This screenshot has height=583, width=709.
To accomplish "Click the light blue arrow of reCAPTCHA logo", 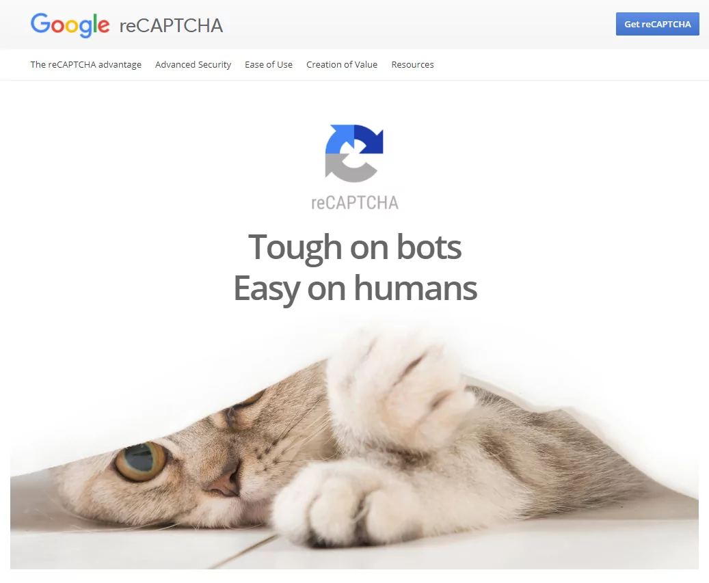I will pyautogui.click(x=338, y=139).
